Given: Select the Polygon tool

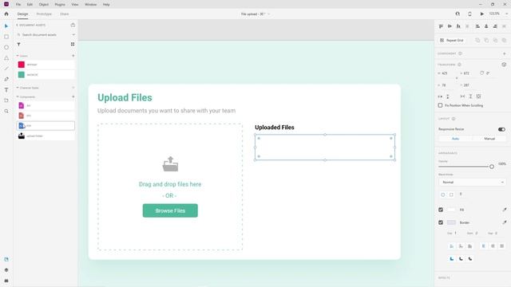Looking at the screenshot, I should pos(6,58).
